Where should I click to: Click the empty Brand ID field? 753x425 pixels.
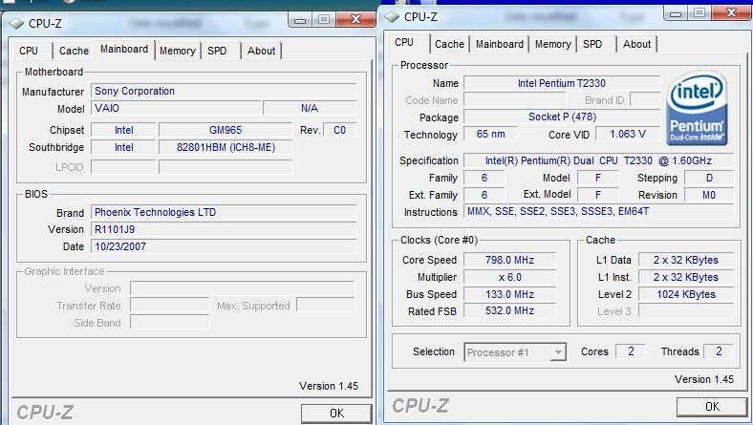coord(645,100)
